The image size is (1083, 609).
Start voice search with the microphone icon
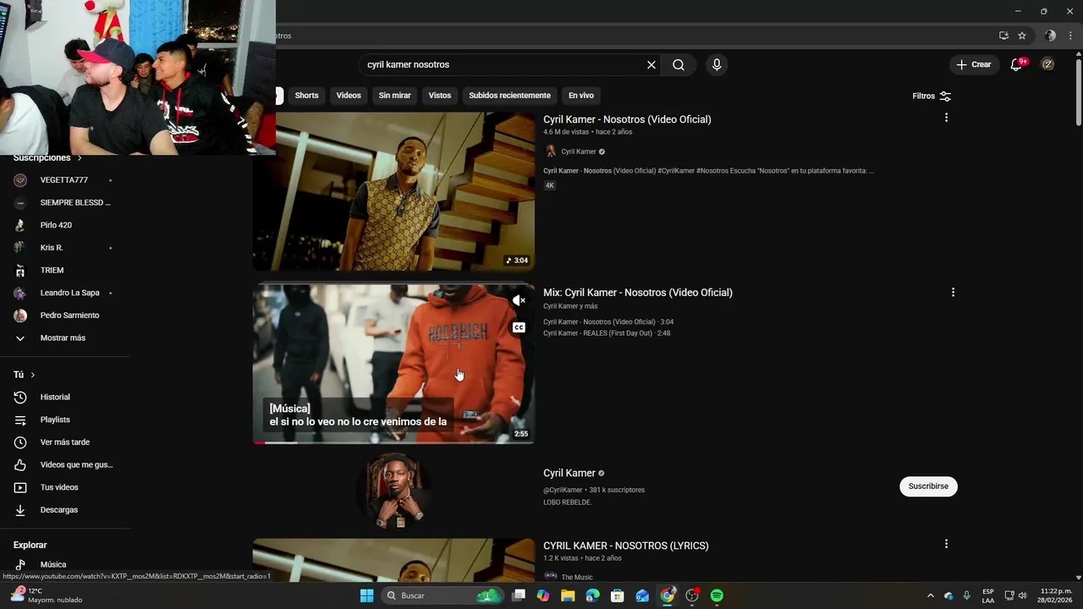point(717,64)
